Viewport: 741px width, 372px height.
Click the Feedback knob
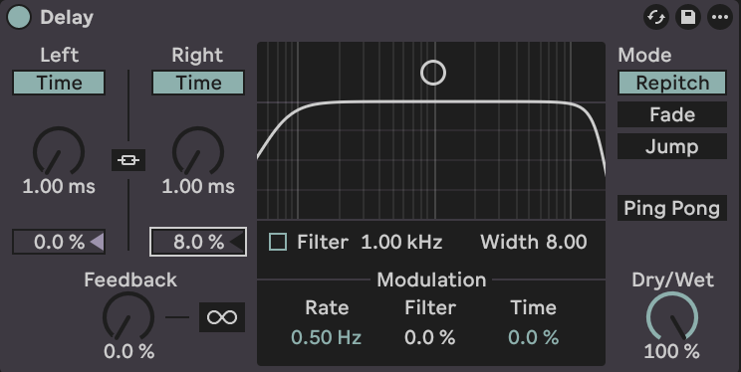[128, 316]
